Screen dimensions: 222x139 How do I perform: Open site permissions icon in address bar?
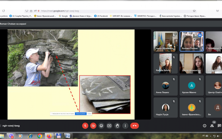pyautogui.click(x=35, y=11)
